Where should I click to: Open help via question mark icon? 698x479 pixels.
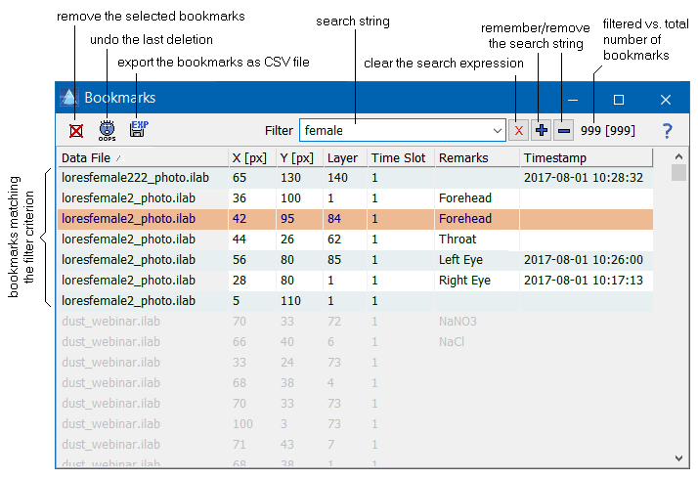tap(668, 130)
